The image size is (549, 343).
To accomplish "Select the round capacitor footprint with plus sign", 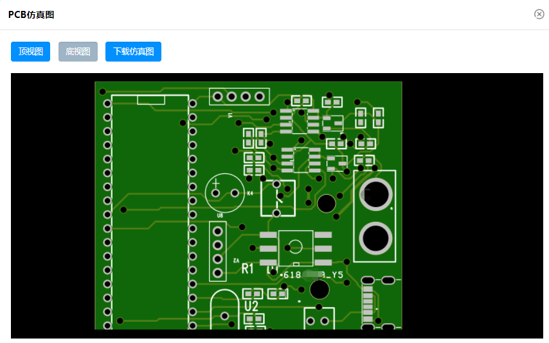I will (224, 192).
